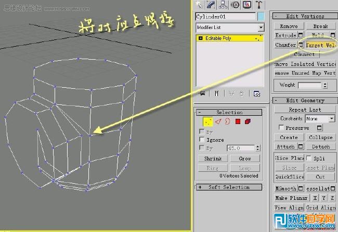Screen dimensions: 338x232
Task: Enable the Split checkbox
Action: point(309,158)
